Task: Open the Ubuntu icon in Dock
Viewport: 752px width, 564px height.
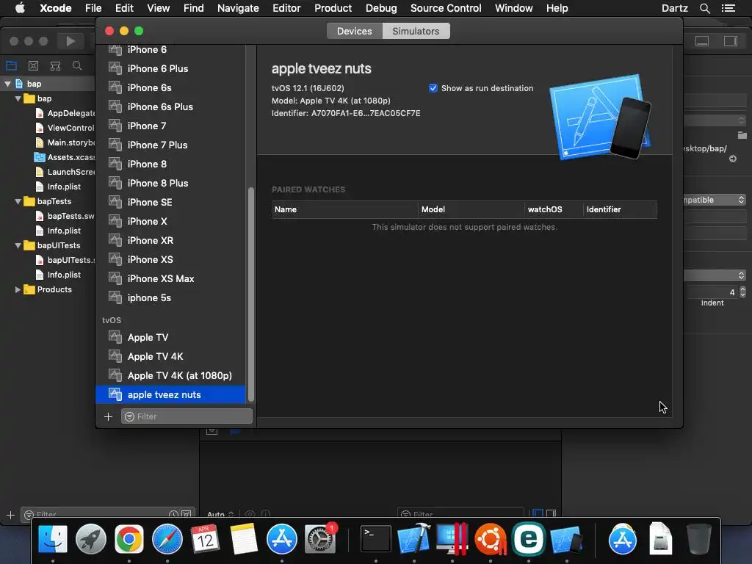Action: 490,539
